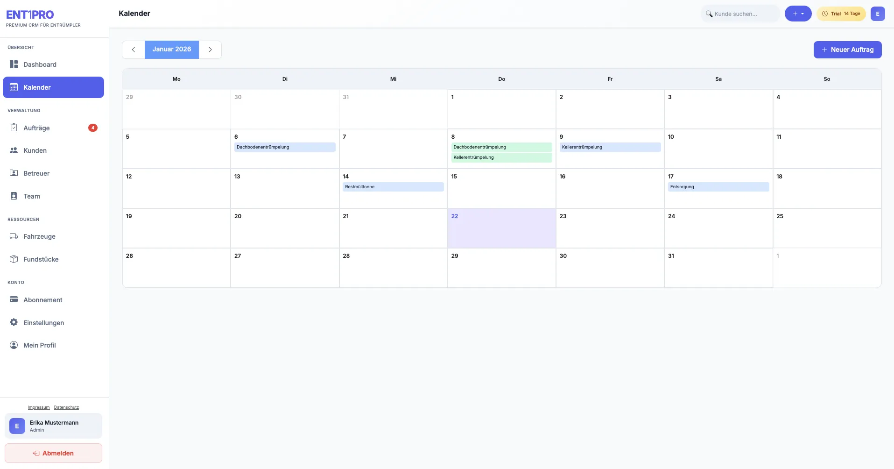Click the E avatar in the top bar
Image resolution: width=894 pixels, height=469 pixels.
click(x=878, y=14)
